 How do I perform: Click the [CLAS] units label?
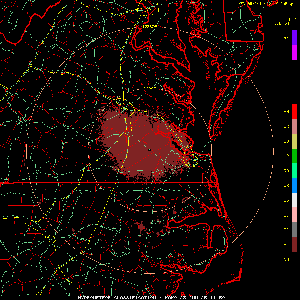tap(282, 23)
